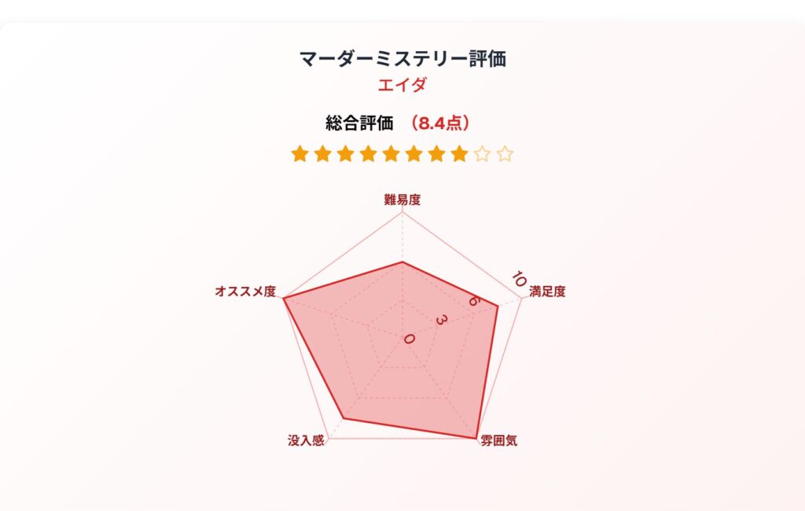Select the オススメ度 axis label

pyautogui.click(x=245, y=292)
